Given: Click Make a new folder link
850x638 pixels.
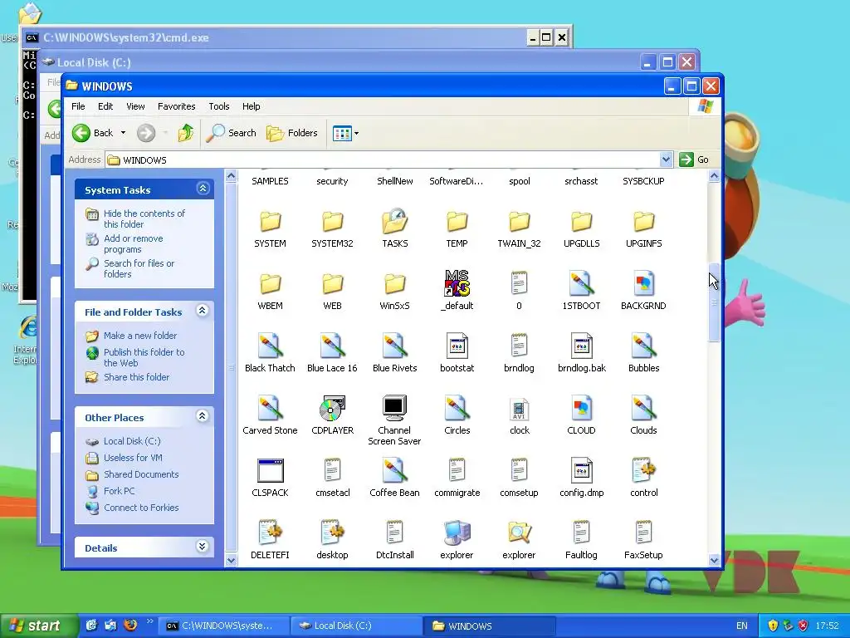Looking at the screenshot, I should click(139, 336).
